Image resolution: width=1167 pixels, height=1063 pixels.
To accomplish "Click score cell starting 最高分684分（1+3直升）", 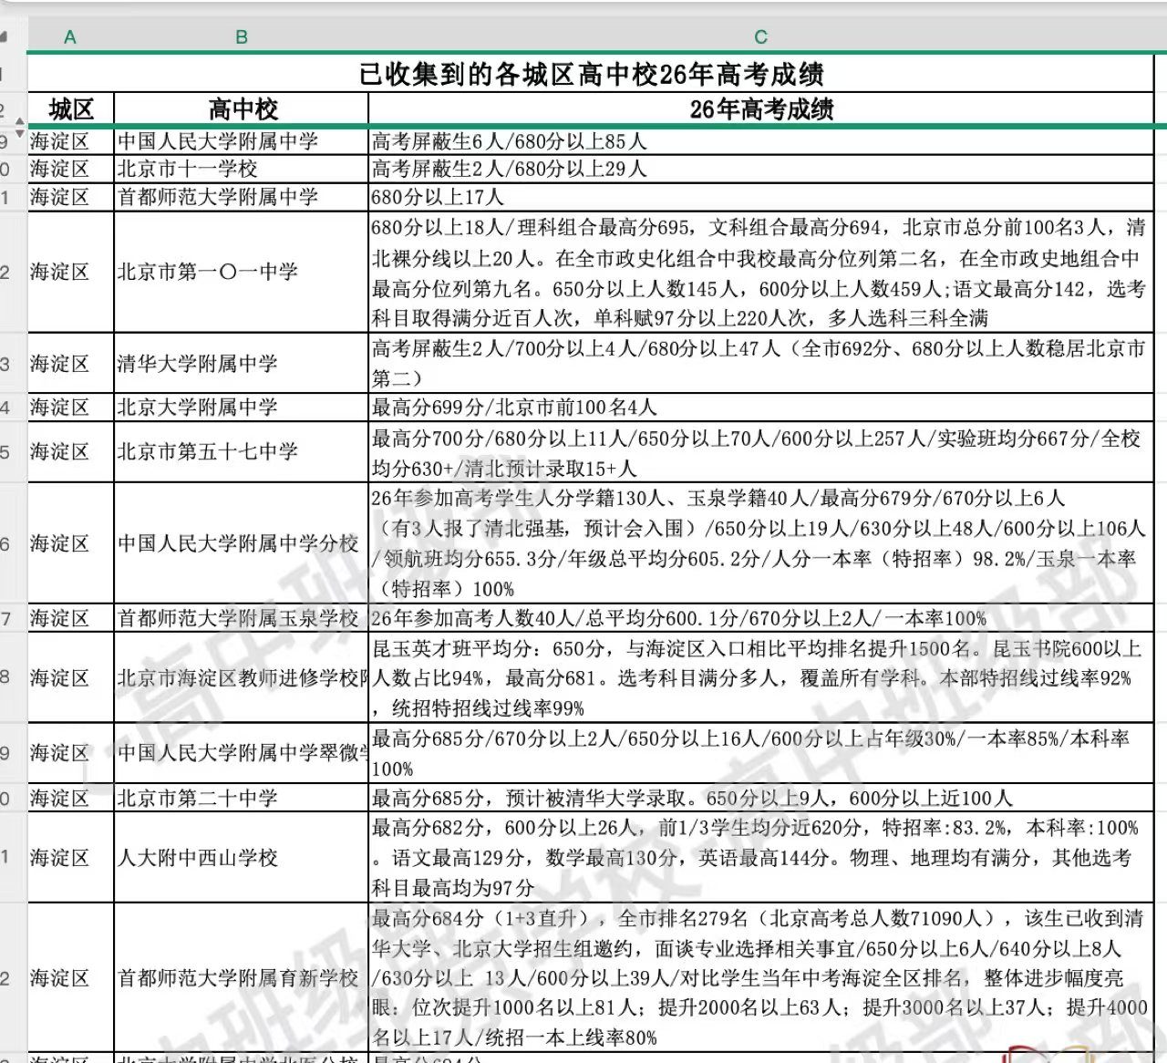I will (x=761, y=978).
